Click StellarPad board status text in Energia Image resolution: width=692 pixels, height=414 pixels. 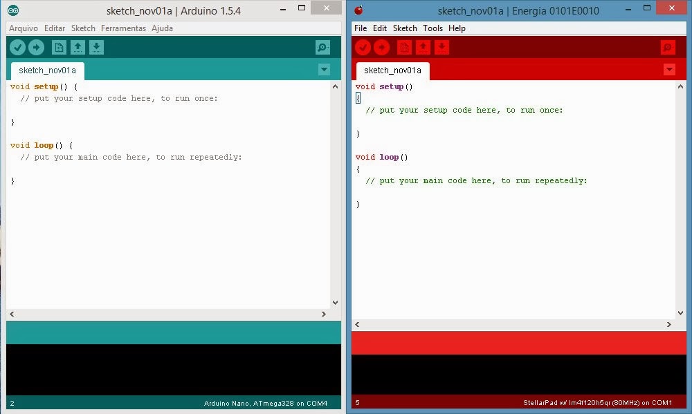pyautogui.click(x=598, y=402)
